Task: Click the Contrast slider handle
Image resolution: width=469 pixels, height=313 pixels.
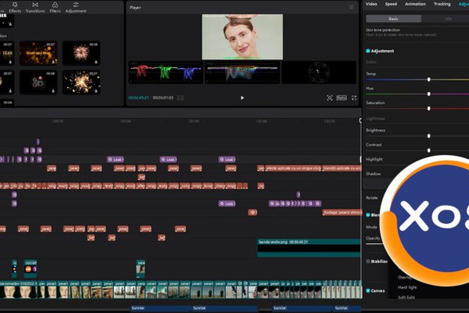Action: tap(429, 150)
